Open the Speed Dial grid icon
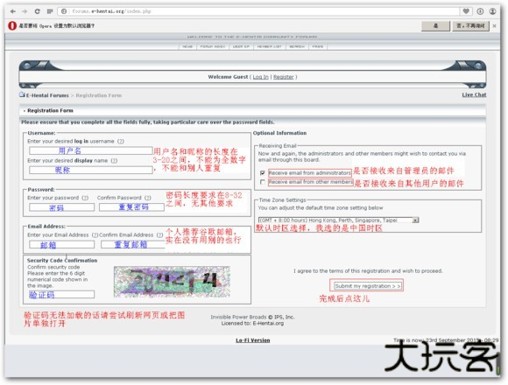This screenshot has height=385, width=508. point(50,11)
